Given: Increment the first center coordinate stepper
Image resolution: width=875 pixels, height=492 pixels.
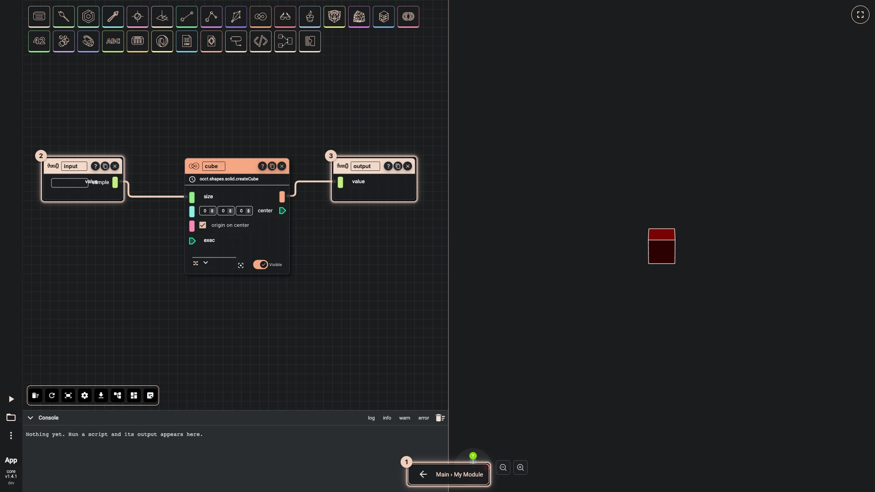Looking at the screenshot, I should 212,210.
